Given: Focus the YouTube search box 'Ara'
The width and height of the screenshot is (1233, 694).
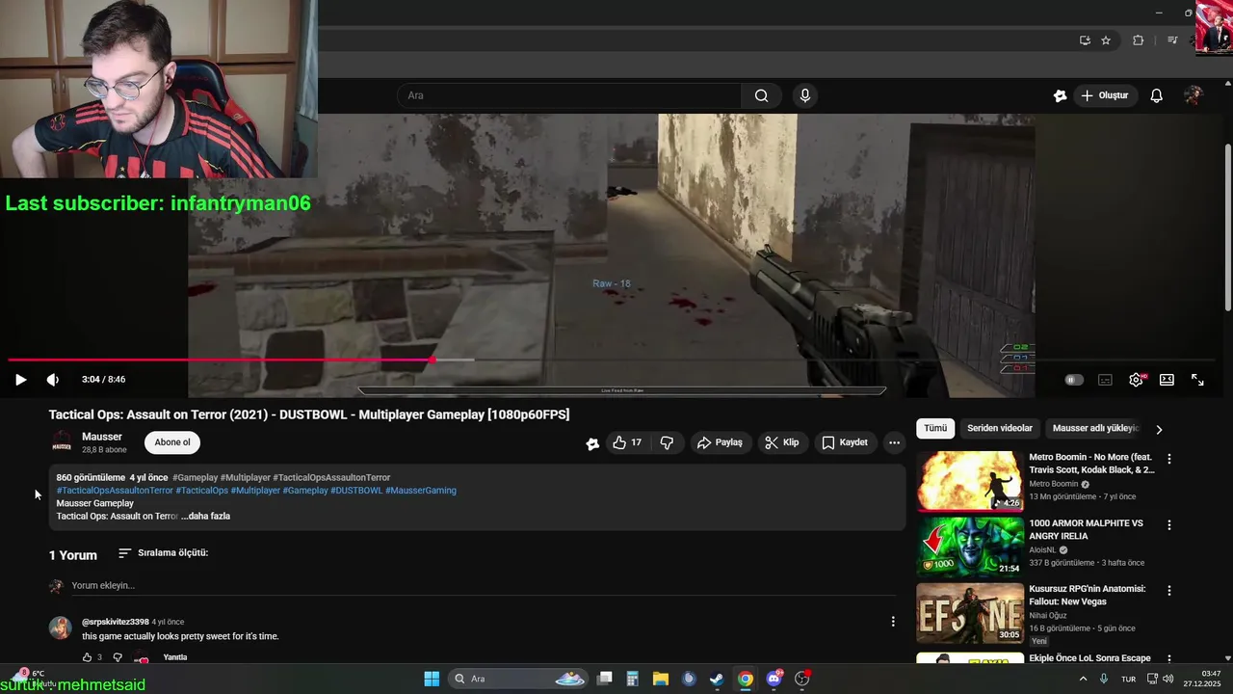Looking at the screenshot, I should click(568, 95).
